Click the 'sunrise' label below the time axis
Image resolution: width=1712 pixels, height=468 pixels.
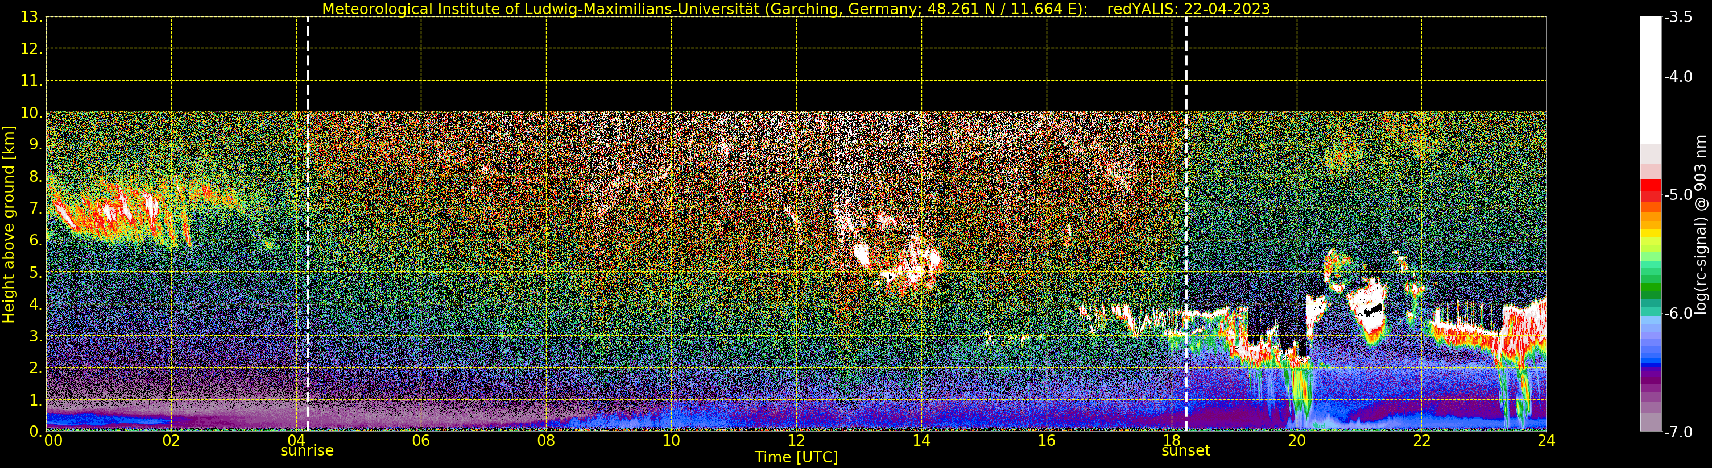pyautogui.click(x=307, y=451)
